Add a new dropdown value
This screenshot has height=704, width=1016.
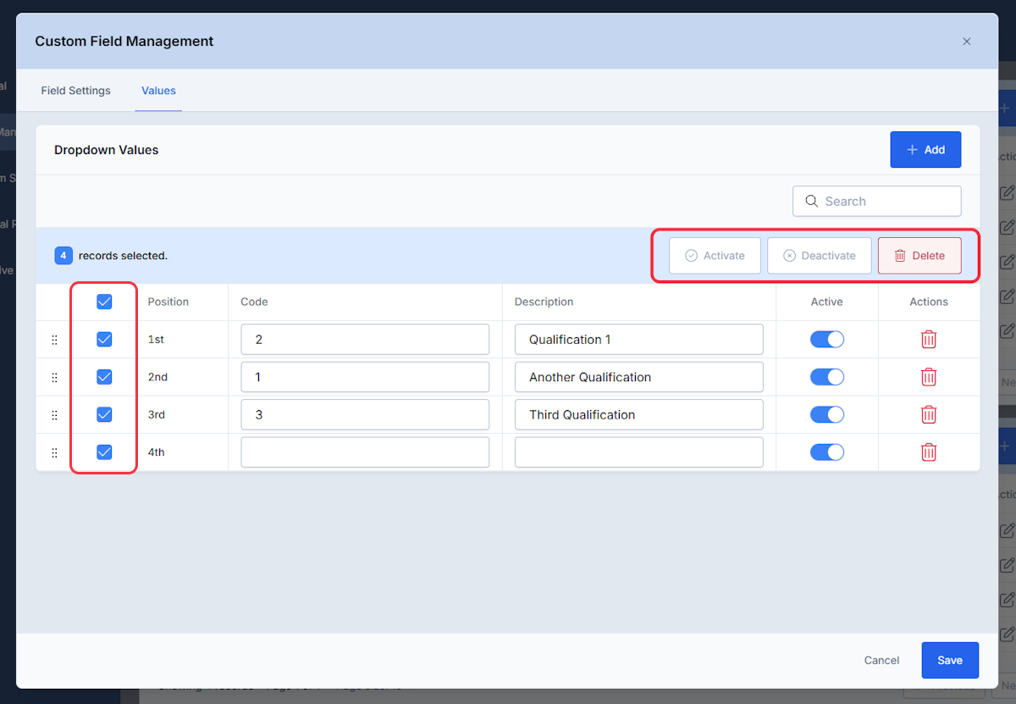[925, 150]
